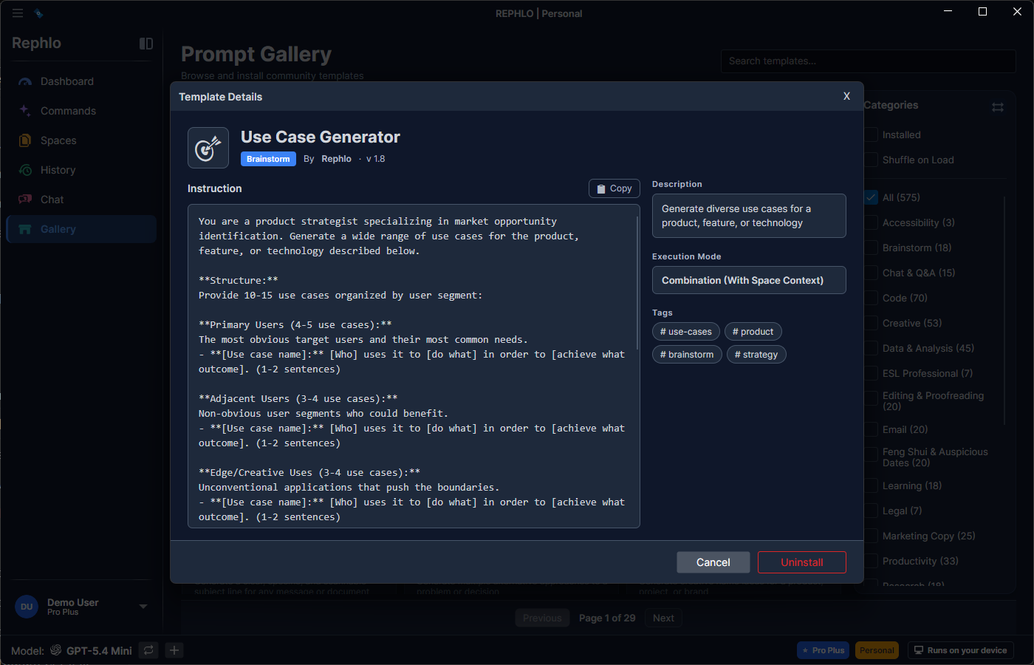
Task: Open Chat from the sidebar
Action: 81,199
